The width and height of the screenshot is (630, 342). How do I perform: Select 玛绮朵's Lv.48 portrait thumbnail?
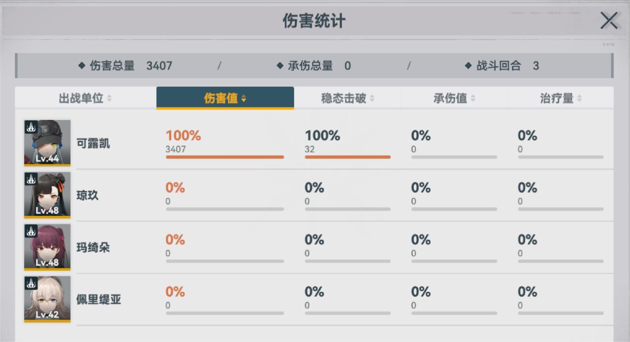coord(47,247)
